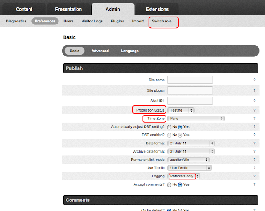This screenshot has width=265, height=211.
Task: Open Visitor Logs
Action: [x=92, y=21]
